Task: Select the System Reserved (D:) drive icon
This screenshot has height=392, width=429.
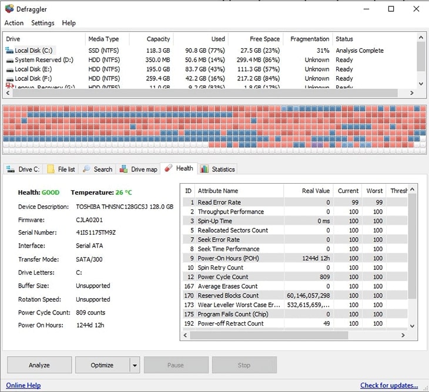Action: point(9,60)
